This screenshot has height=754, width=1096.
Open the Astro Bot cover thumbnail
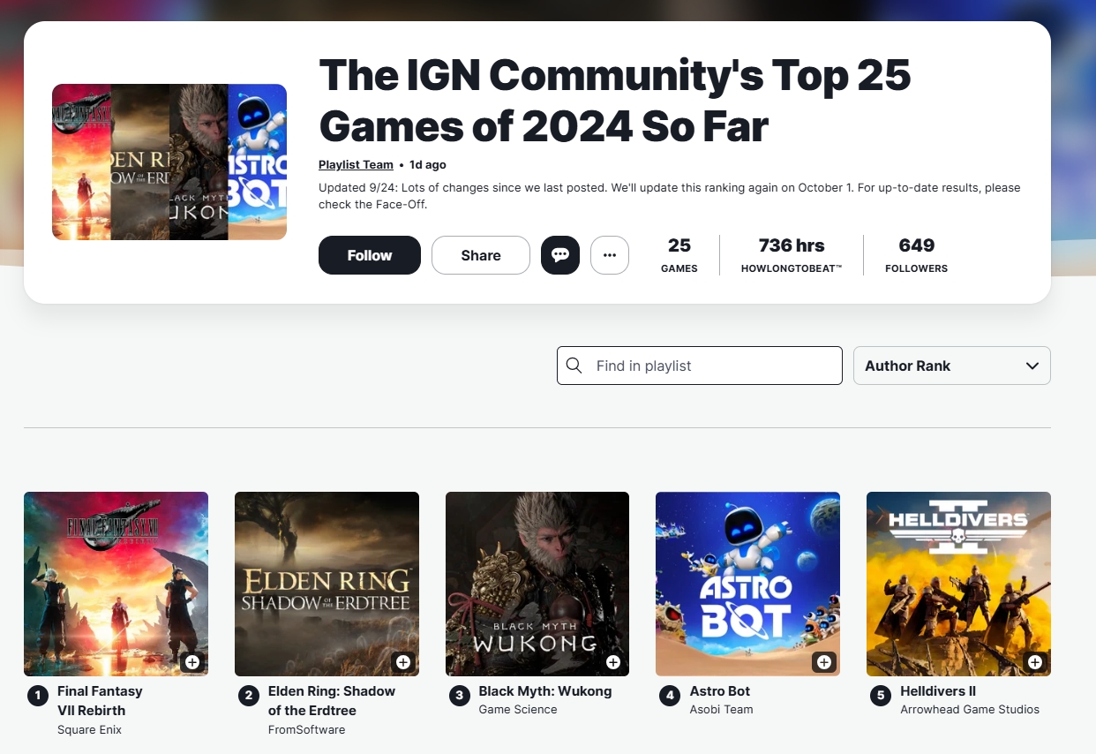[x=747, y=584]
